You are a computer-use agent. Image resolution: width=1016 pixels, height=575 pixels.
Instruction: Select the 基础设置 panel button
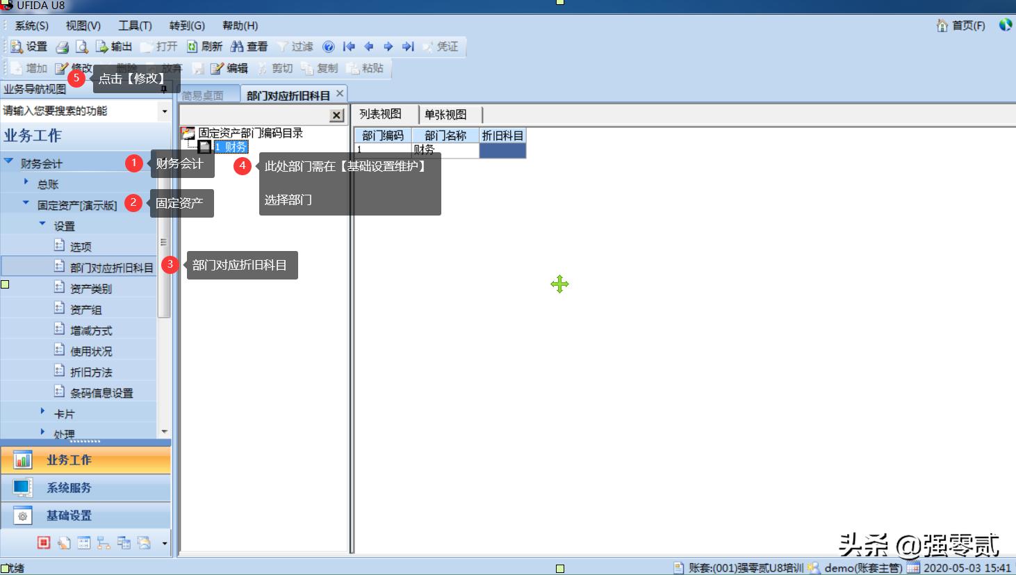(85, 516)
